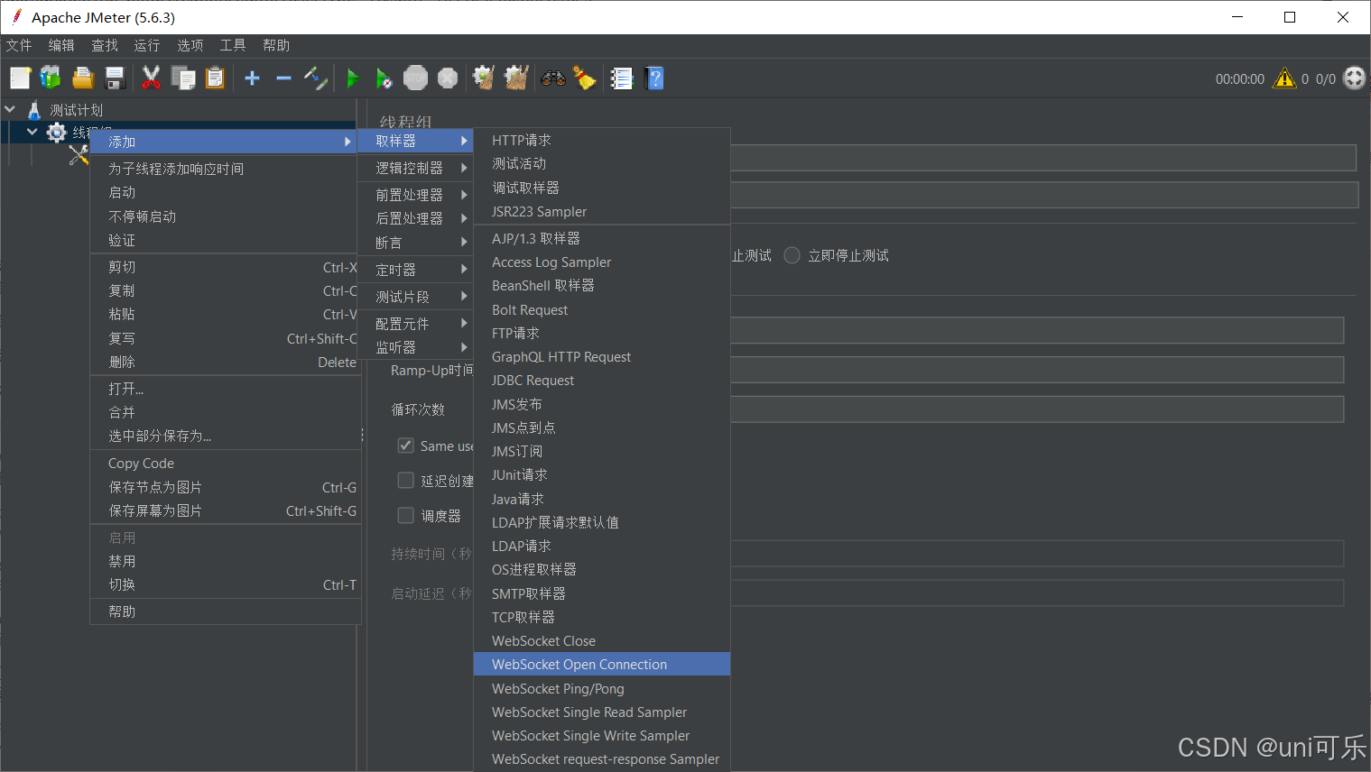
Task: Click Start no pauses icon
Action: [384, 78]
